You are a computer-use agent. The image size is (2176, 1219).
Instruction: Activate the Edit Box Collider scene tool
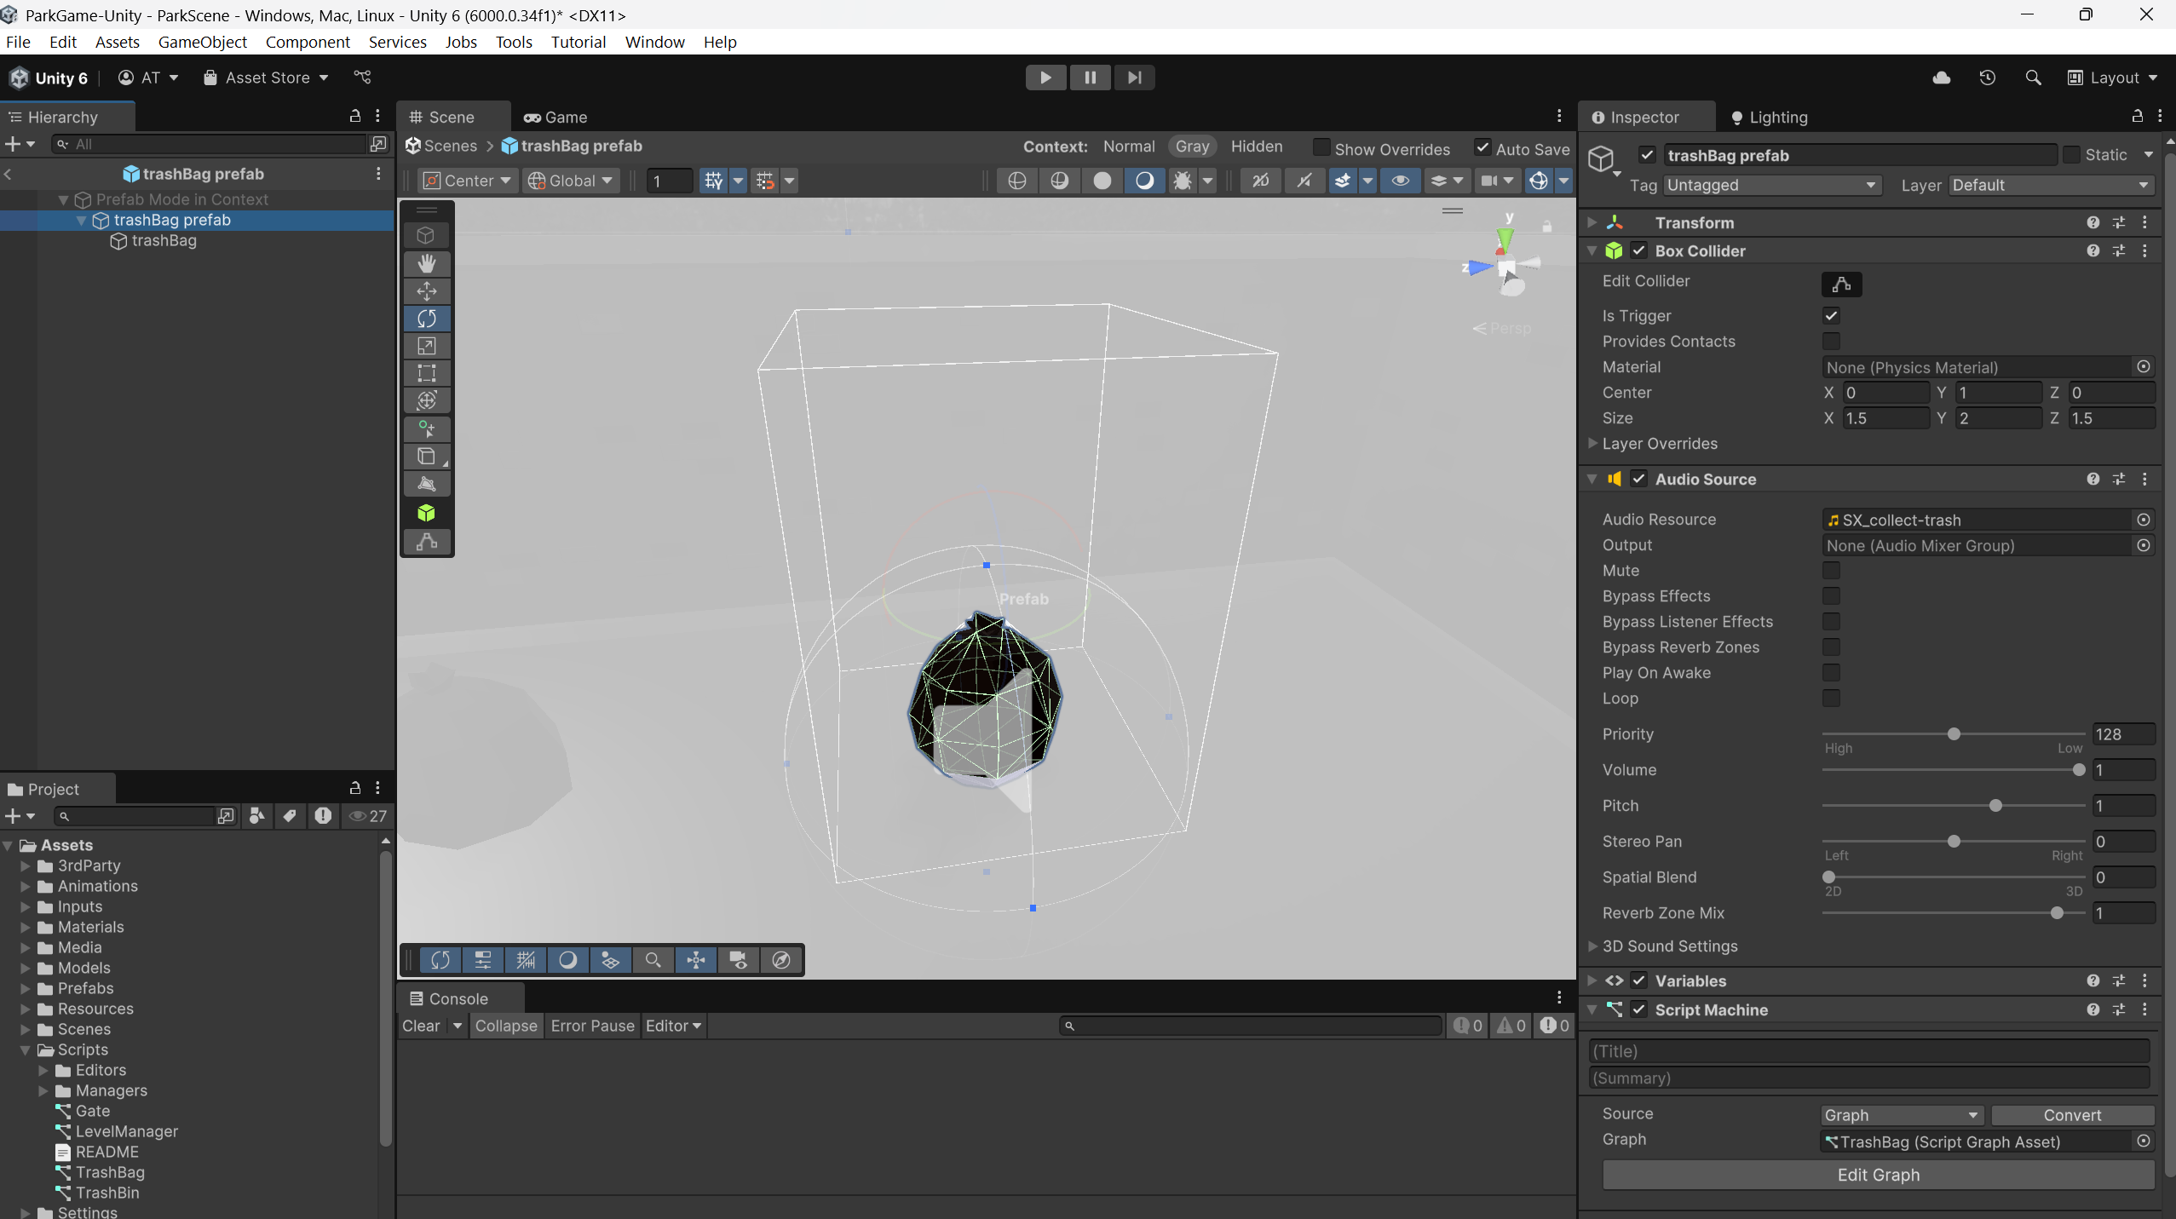pyautogui.click(x=427, y=542)
